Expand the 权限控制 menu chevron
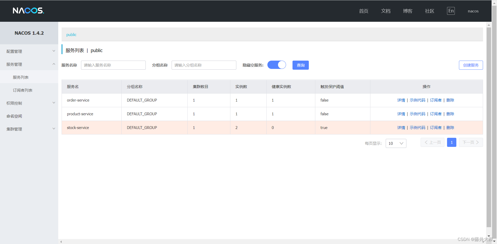This screenshot has width=497, height=244. 54,103
